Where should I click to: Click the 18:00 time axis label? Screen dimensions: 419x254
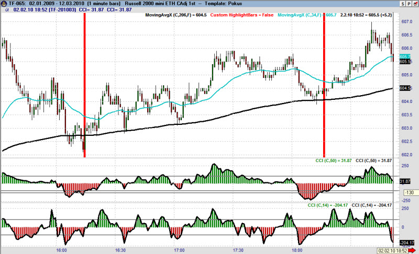[x=297, y=250]
